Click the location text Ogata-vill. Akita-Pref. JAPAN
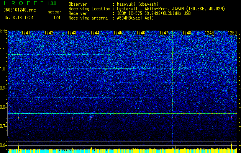Viewport: 241px width, 153px height. click(150, 9)
